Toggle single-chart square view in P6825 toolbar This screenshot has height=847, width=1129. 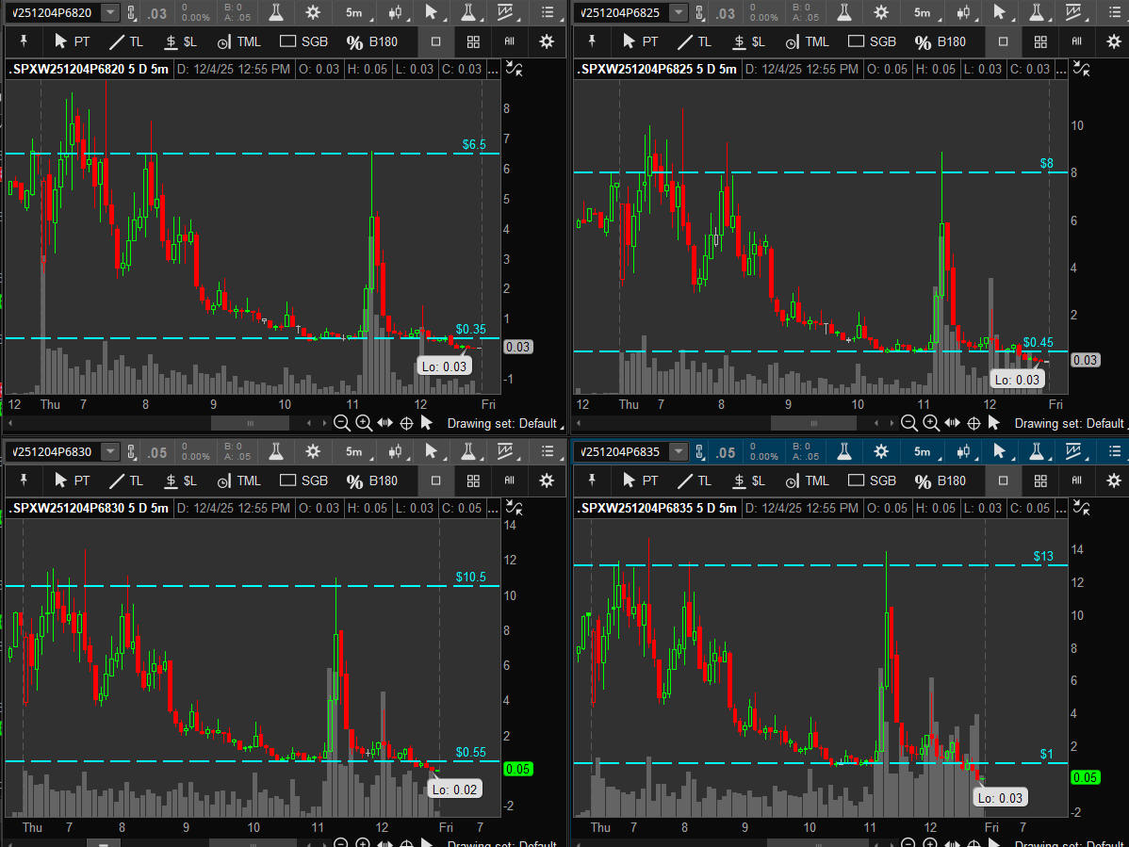point(1003,41)
